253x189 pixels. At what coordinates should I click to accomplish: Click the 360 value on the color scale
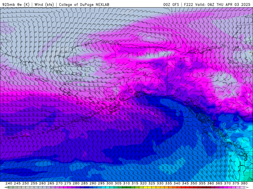coord(211,183)
